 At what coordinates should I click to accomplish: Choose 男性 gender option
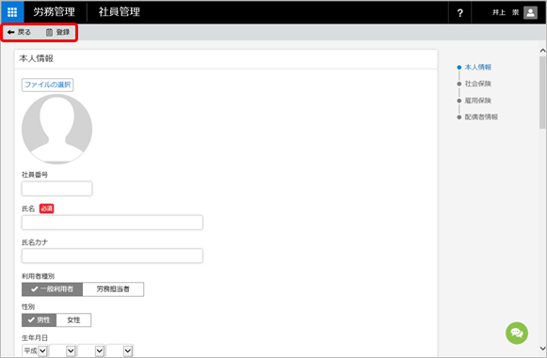pyautogui.click(x=40, y=320)
